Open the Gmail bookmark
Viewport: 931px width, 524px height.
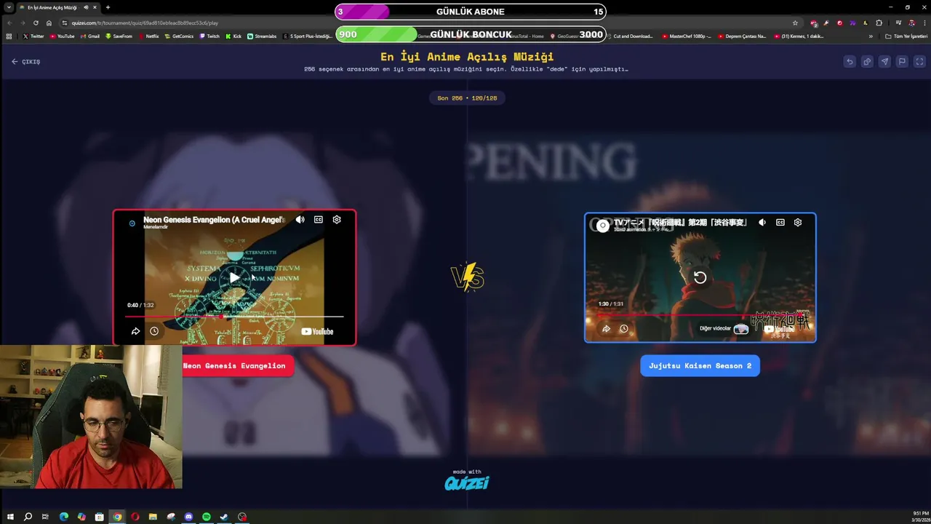(89, 36)
